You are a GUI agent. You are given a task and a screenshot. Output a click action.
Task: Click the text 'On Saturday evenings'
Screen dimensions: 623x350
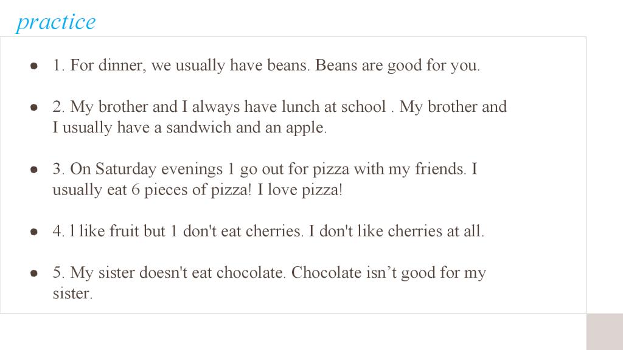point(146,170)
